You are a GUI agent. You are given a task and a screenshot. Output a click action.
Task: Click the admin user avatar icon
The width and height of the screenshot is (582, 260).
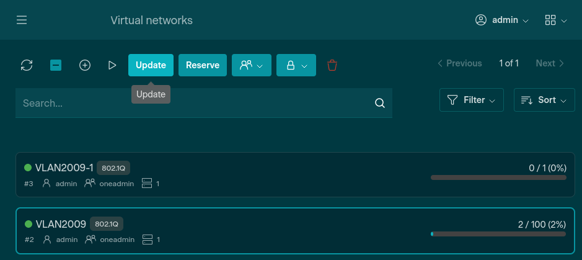coord(480,20)
